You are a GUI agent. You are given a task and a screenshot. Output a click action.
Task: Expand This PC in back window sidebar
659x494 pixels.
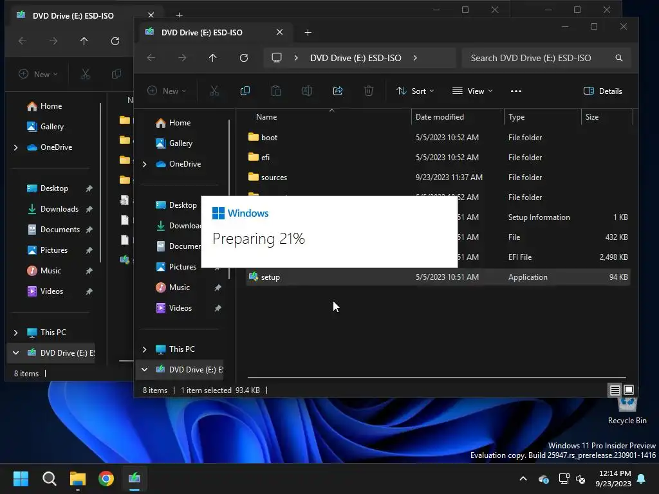(x=16, y=333)
